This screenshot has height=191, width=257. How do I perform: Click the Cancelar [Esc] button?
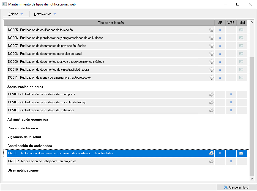[236, 187]
